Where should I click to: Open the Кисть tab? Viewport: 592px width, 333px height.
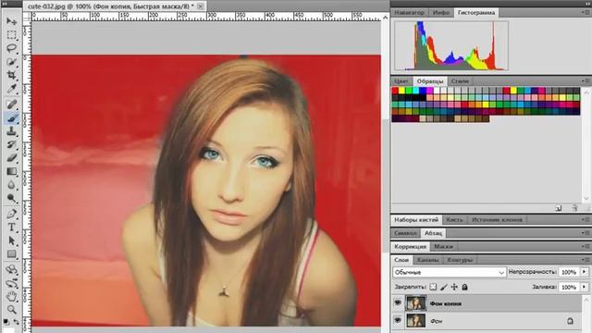coord(454,220)
